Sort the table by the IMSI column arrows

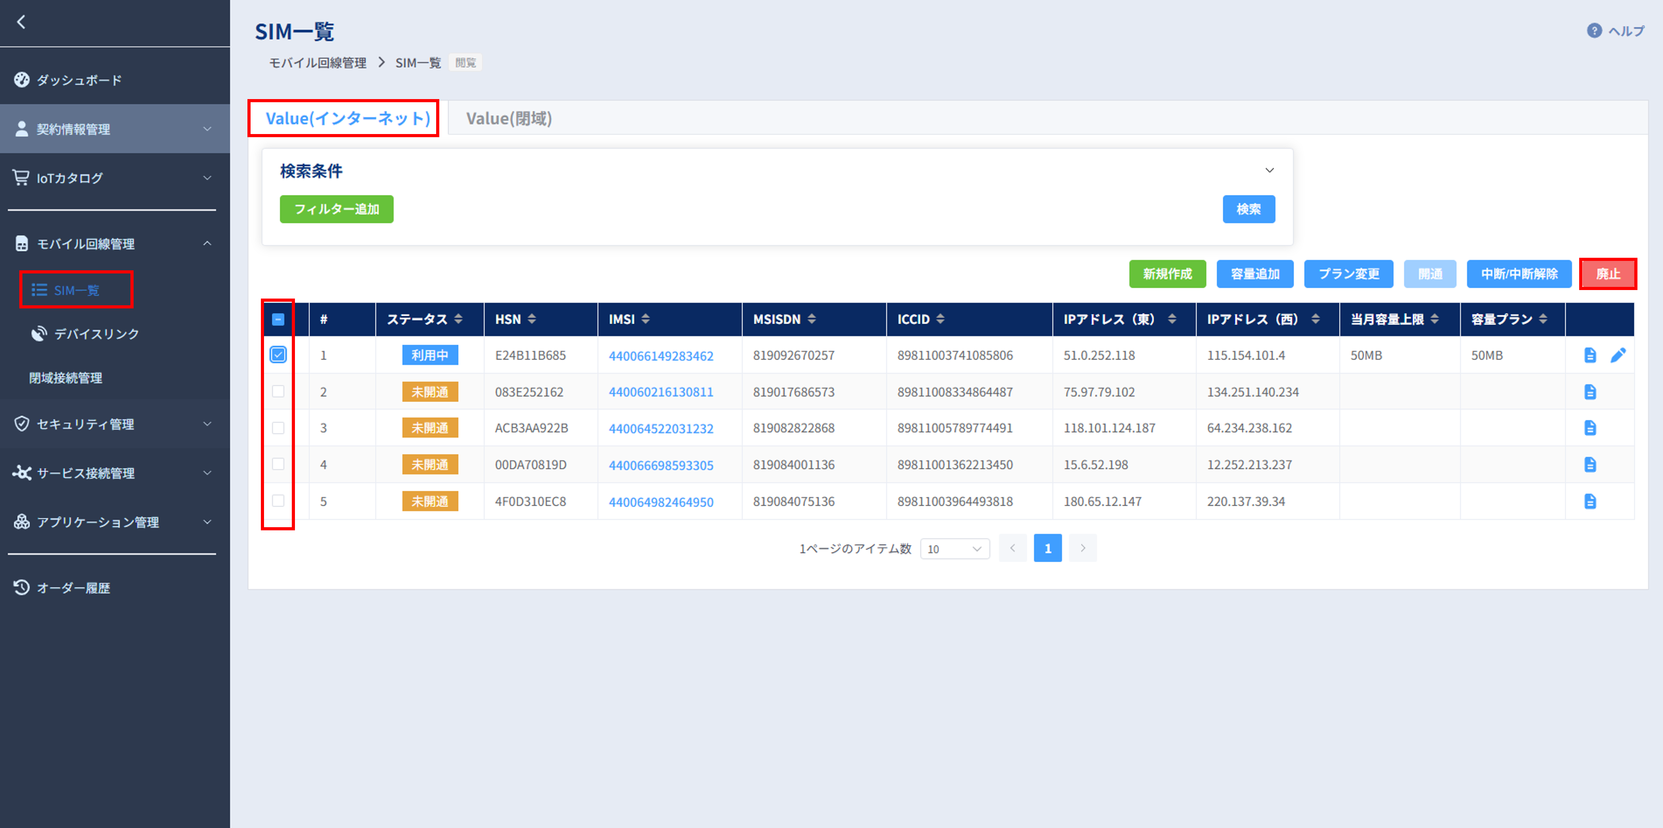[x=645, y=319]
